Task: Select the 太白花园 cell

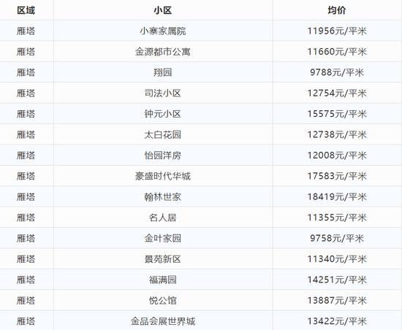Action: click(x=163, y=134)
